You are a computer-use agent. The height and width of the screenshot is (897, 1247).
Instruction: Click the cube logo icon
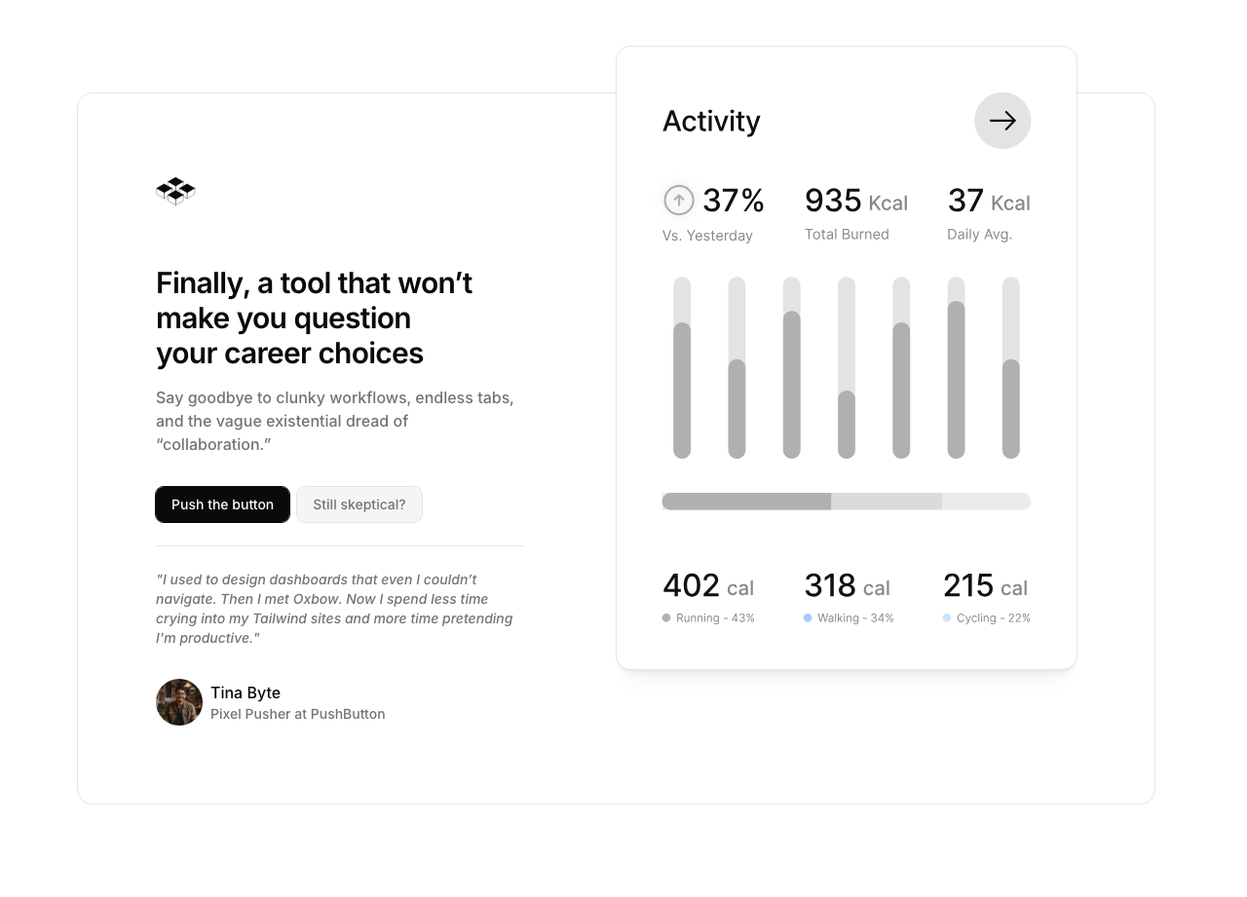pos(175,191)
